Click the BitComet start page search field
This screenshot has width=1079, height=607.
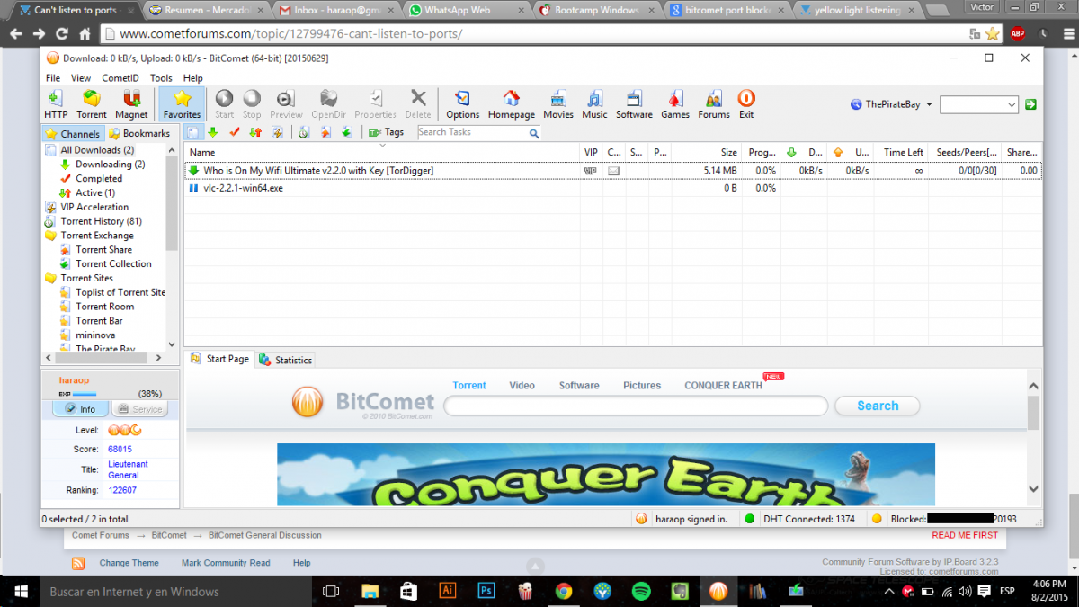[x=636, y=406]
